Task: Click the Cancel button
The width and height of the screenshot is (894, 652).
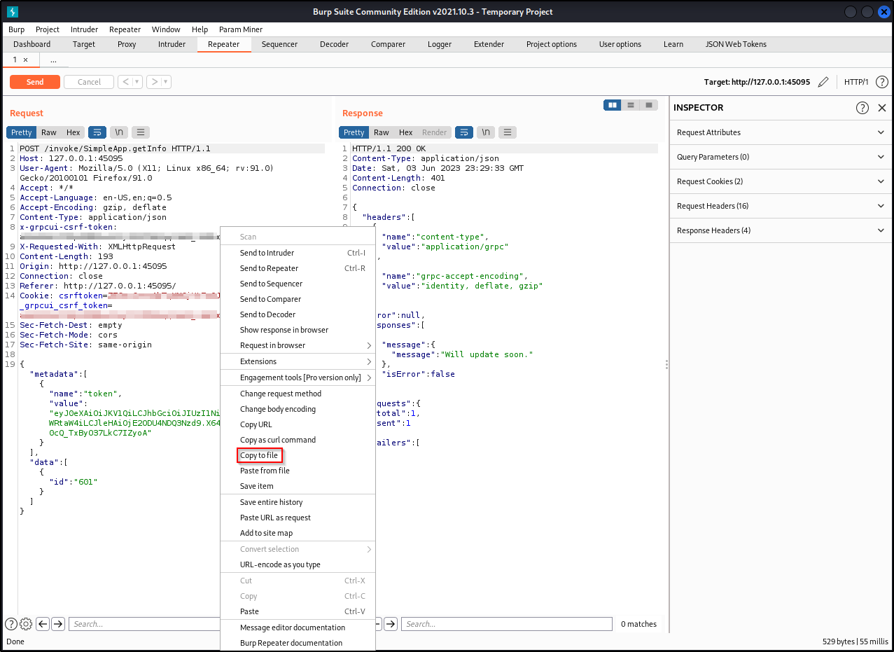Action: 89,82
